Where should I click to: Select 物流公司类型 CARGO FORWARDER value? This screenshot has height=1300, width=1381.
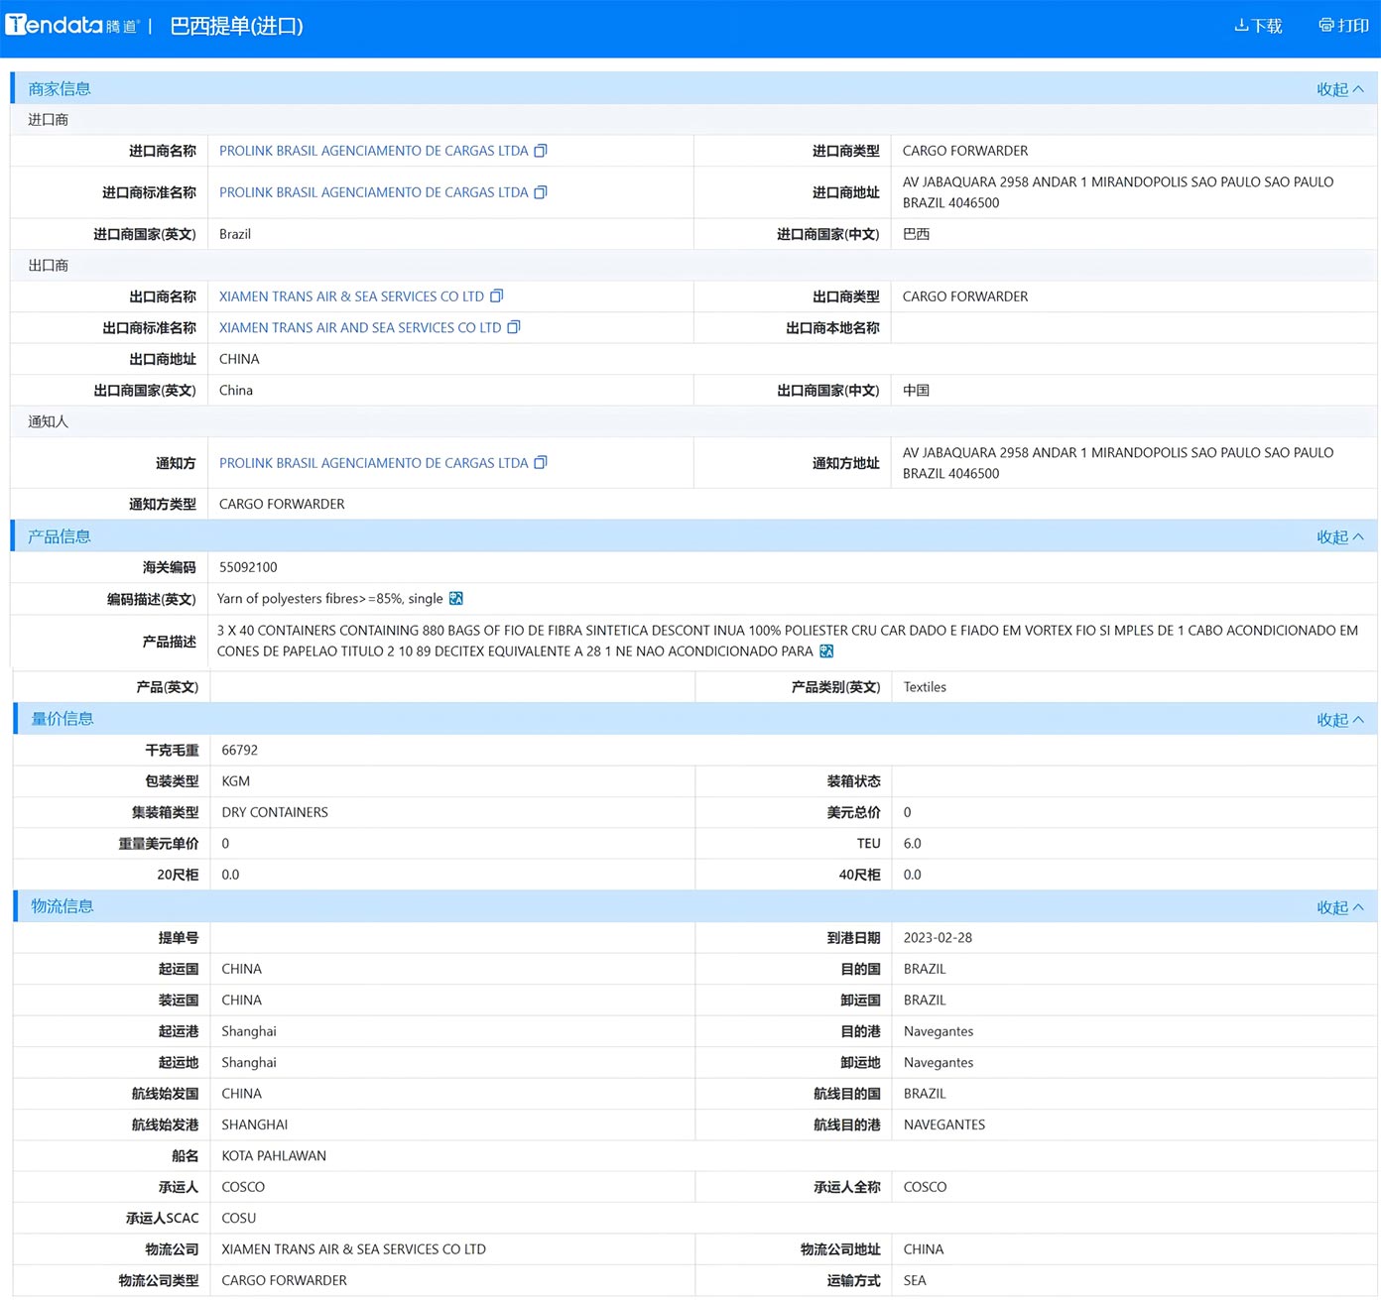pyautogui.click(x=285, y=1281)
